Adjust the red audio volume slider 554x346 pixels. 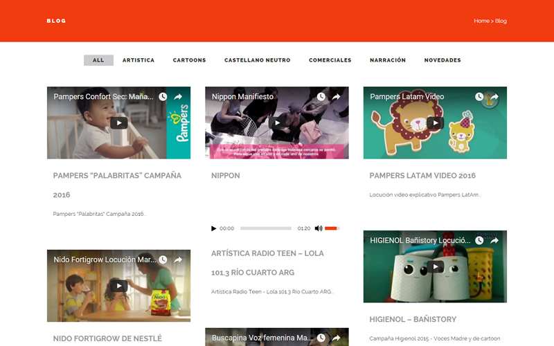(332, 228)
